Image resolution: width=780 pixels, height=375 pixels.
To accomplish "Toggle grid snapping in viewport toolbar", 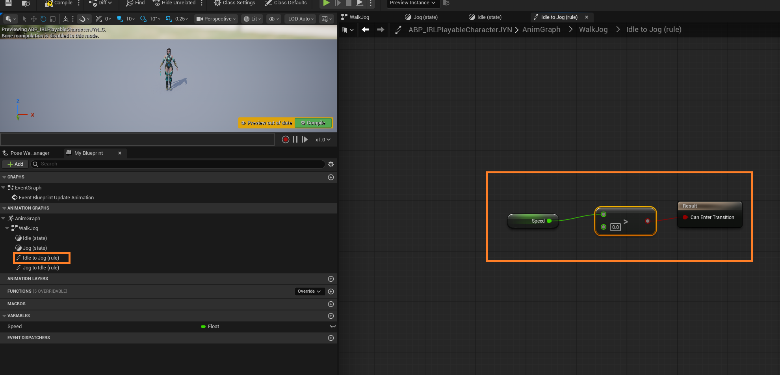I will 120,19.
